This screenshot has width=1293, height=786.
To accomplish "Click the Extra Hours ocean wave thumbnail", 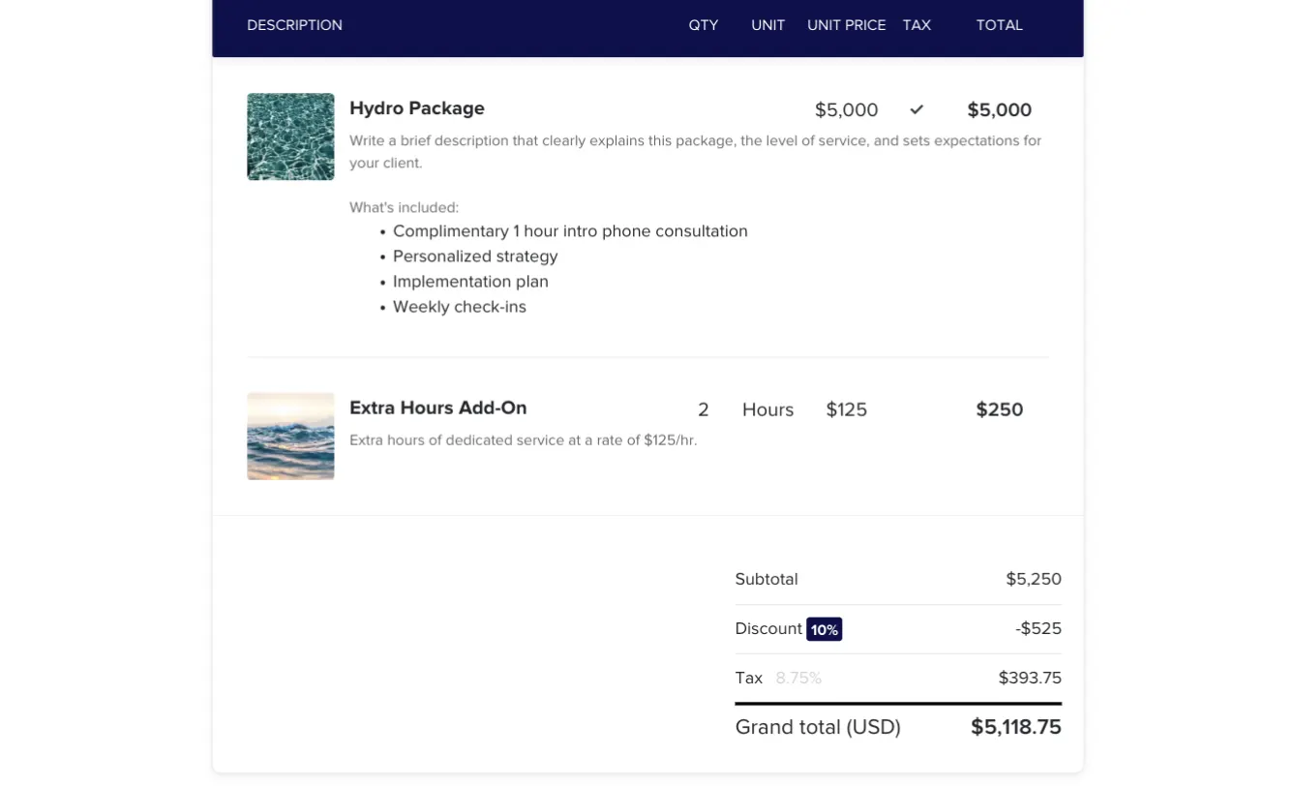I will pyautogui.click(x=290, y=436).
